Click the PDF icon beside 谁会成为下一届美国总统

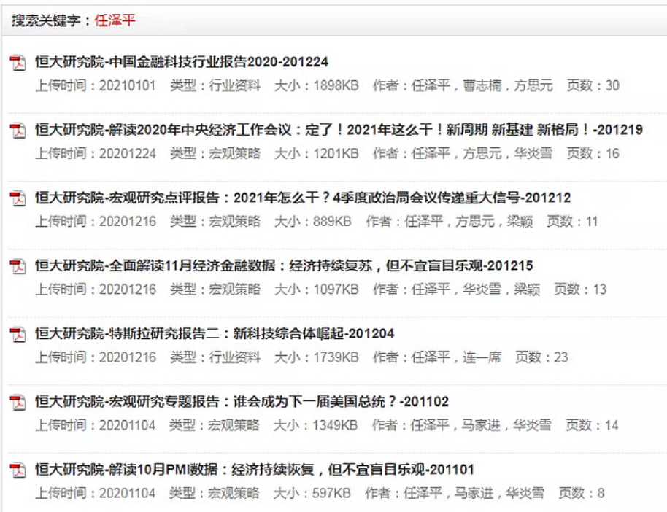18,403
